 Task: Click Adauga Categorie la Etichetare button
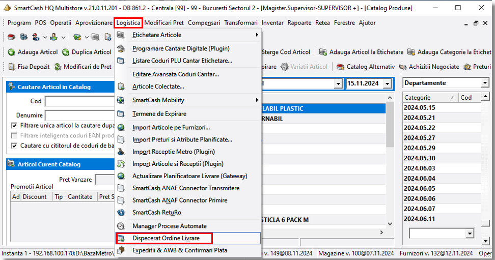[x=450, y=52]
